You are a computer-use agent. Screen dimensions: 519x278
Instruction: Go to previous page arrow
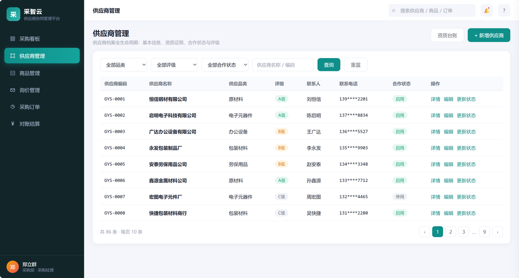[x=425, y=232]
